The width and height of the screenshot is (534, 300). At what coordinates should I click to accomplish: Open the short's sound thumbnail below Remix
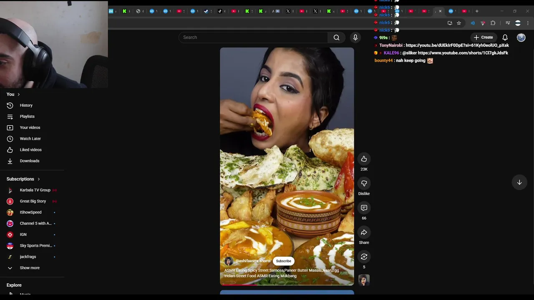364,280
